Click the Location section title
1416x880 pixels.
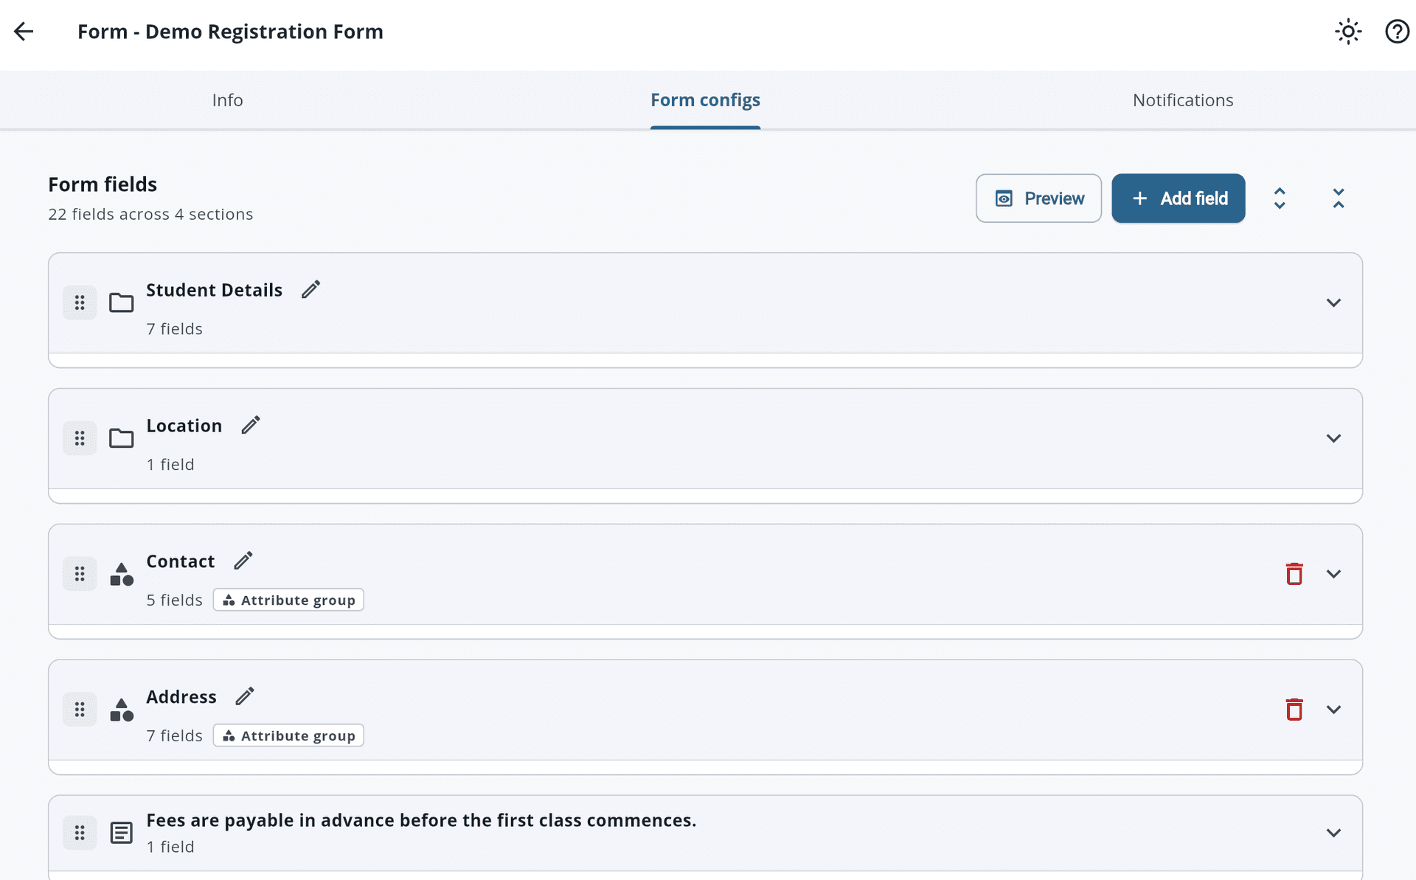pos(184,426)
